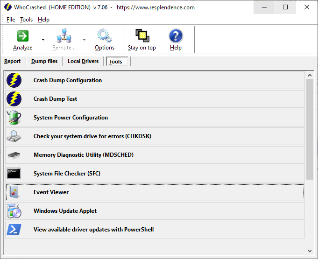Click the Event Viewer icon

[x=14, y=192]
